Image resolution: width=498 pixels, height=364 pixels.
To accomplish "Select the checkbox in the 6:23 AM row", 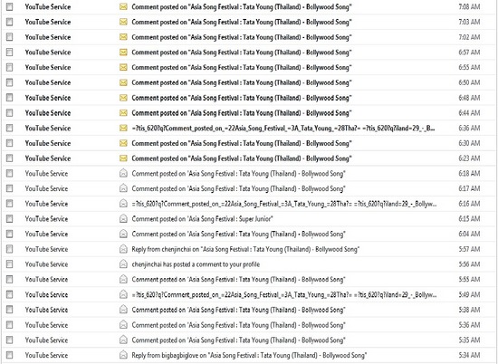I will (10, 158).
